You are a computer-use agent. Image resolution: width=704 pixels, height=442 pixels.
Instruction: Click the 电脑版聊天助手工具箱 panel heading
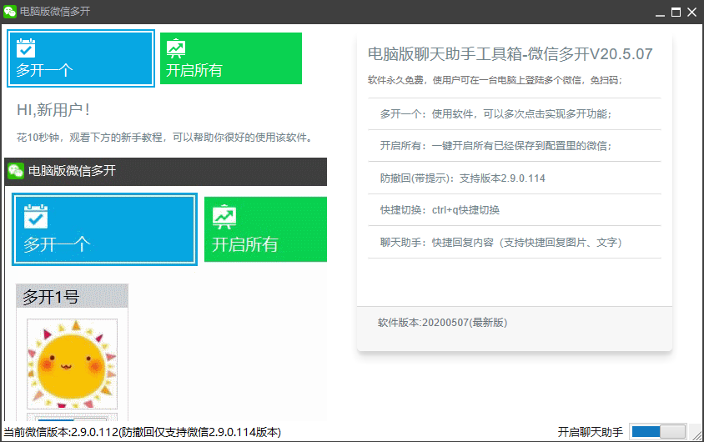point(510,54)
